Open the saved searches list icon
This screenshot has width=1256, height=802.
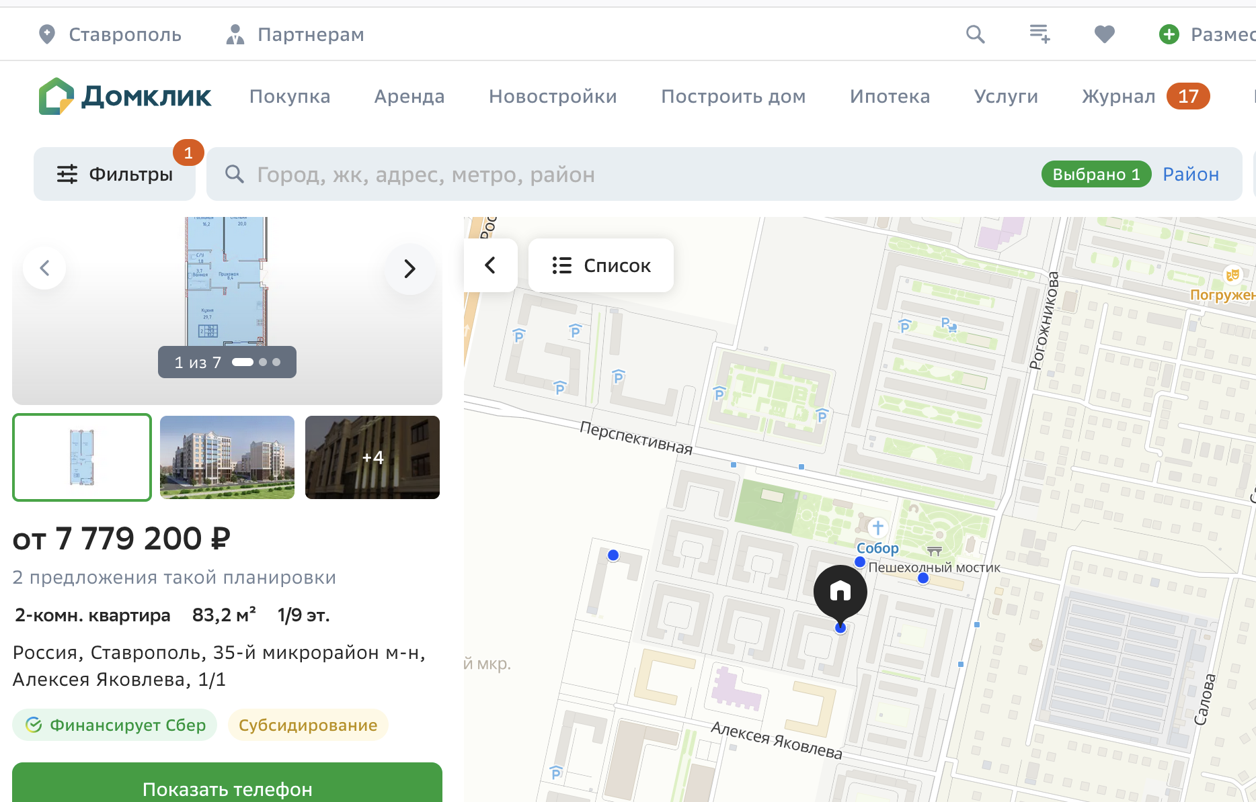point(1039,34)
